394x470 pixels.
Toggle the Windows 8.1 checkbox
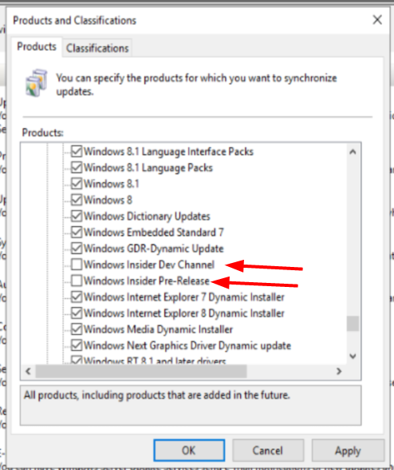tap(77, 184)
